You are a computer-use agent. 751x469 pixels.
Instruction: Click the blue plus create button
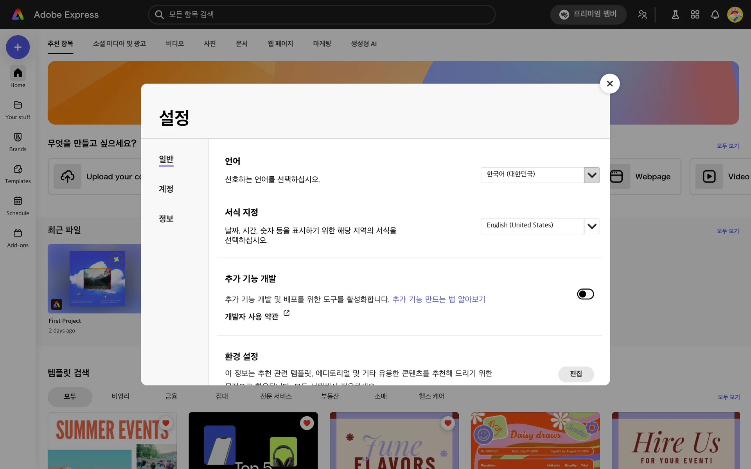click(18, 47)
